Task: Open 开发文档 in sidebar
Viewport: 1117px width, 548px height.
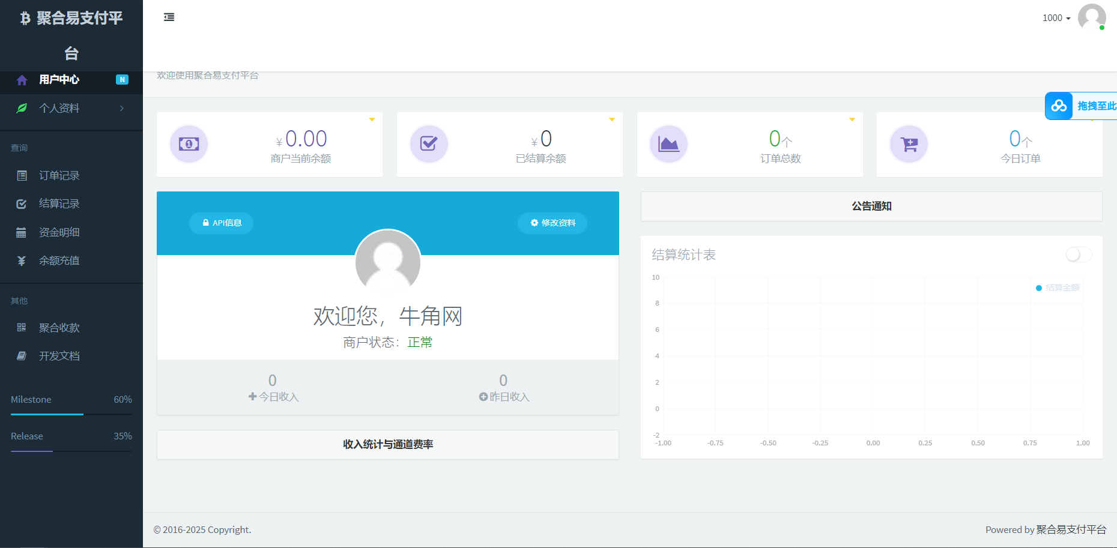Action: tap(71, 356)
